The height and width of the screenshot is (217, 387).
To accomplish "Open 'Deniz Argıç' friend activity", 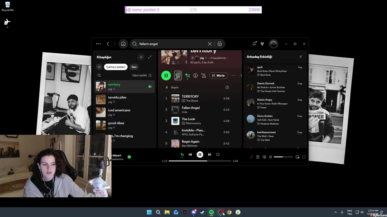I will [x=275, y=103].
